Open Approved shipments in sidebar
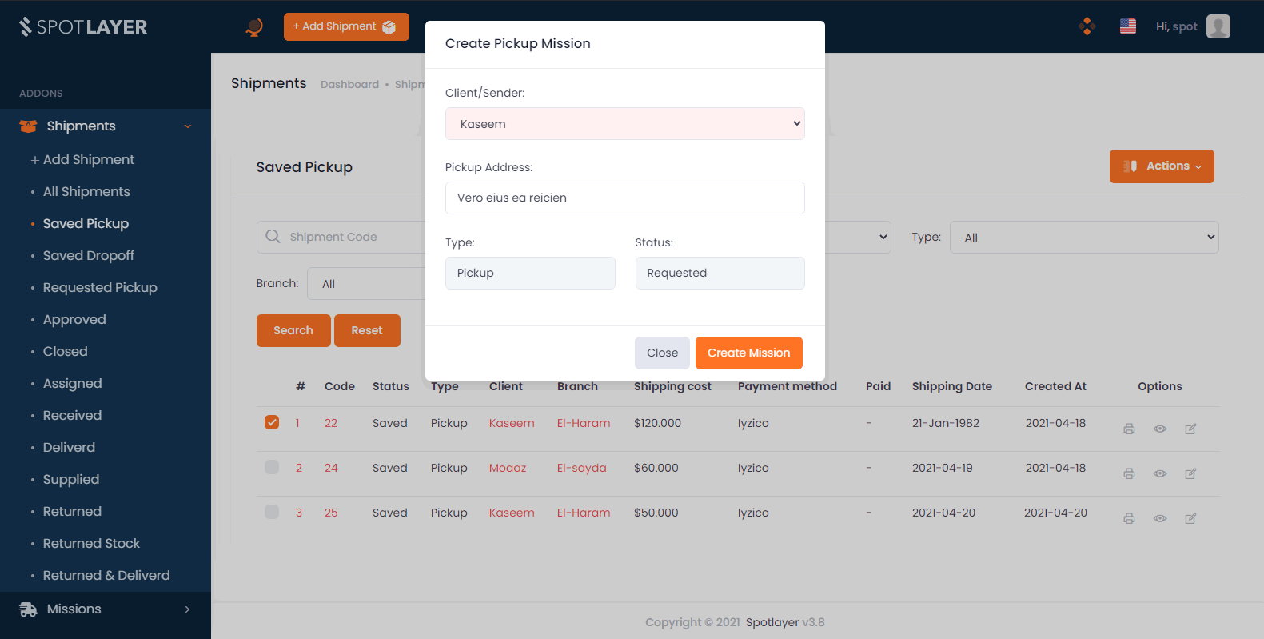 tap(74, 320)
